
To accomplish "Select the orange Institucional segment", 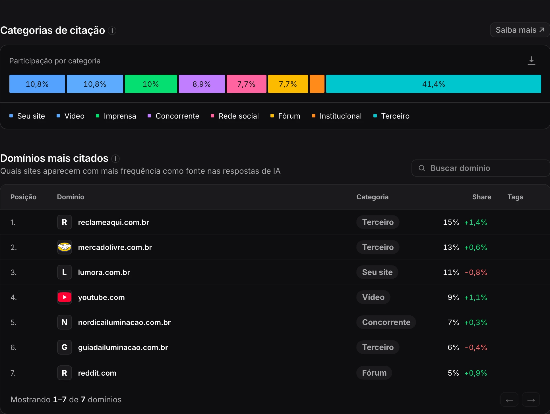I will tap(317, 84).
